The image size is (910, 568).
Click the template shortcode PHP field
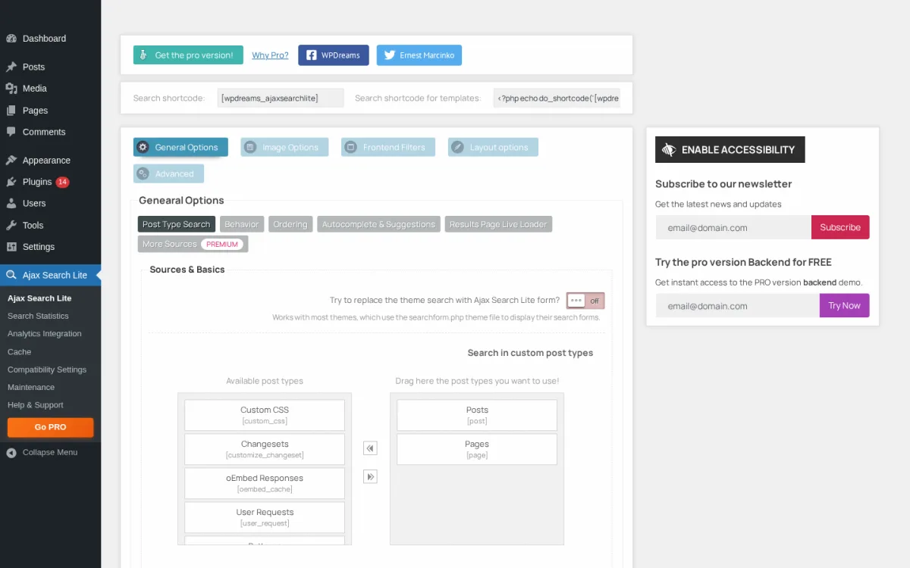tap(557, 98)
